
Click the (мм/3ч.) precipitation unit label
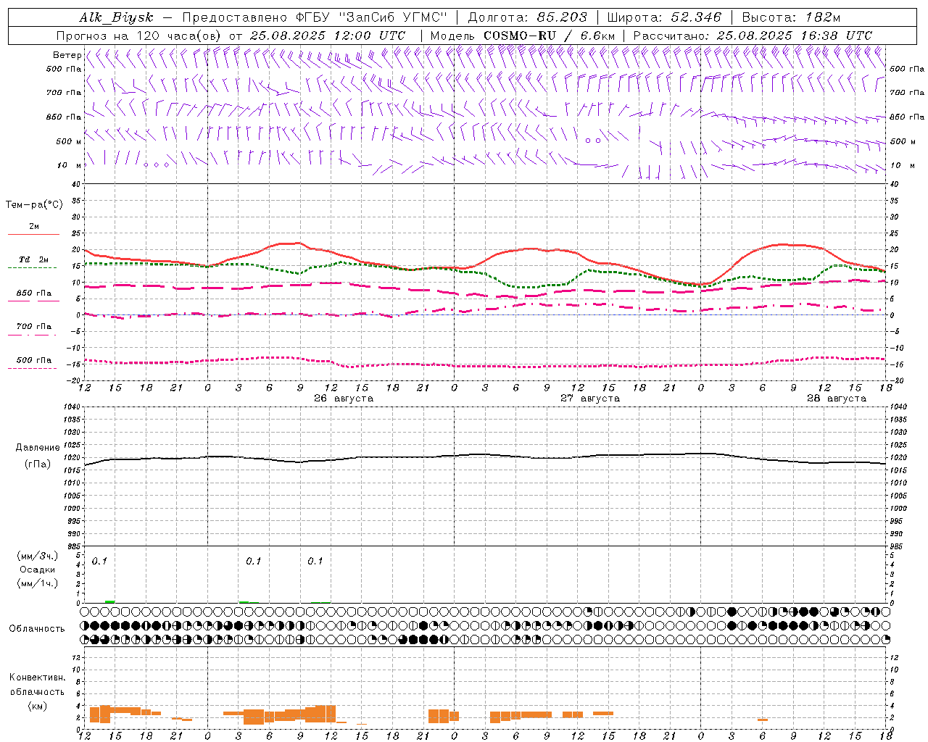point(38,556)
